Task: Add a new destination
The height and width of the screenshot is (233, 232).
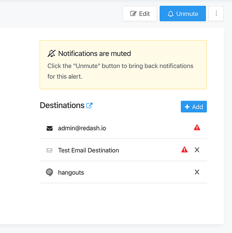Action: [x=194, y=107]
